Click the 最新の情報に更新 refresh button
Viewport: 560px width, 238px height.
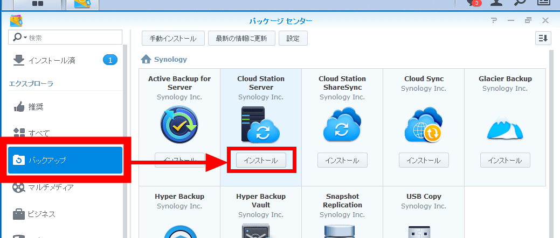click(x=241, y=39)
